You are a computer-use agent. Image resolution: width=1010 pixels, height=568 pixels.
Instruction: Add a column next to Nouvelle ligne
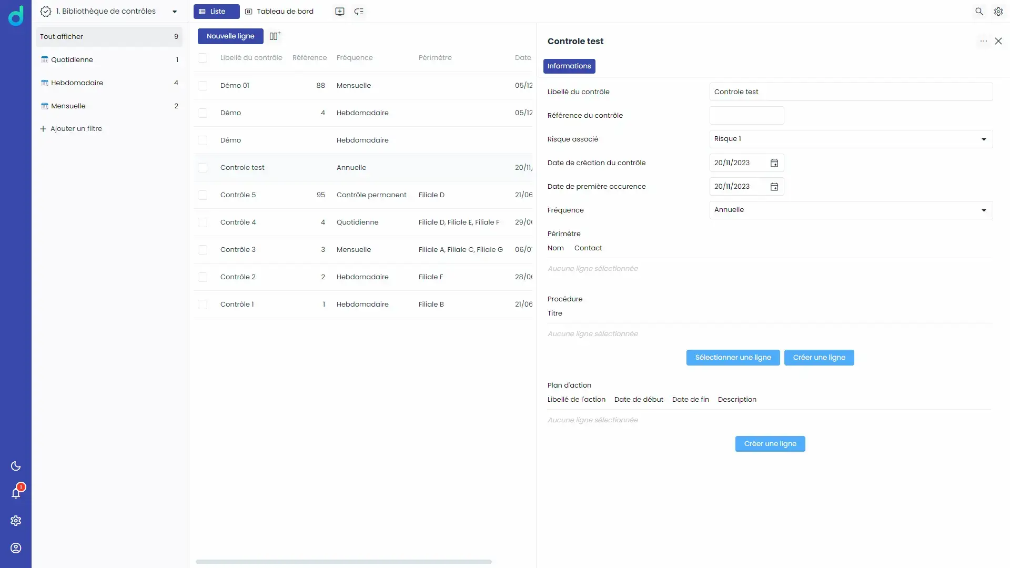(275, 36)
